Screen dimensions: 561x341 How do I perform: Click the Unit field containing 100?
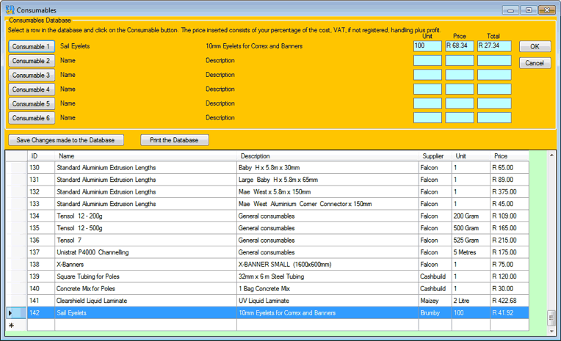(427, 46)
